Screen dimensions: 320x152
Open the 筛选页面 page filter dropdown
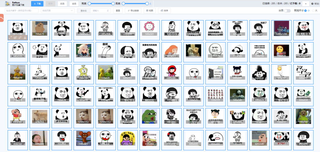pyautogui.click(x=57, y=10)
